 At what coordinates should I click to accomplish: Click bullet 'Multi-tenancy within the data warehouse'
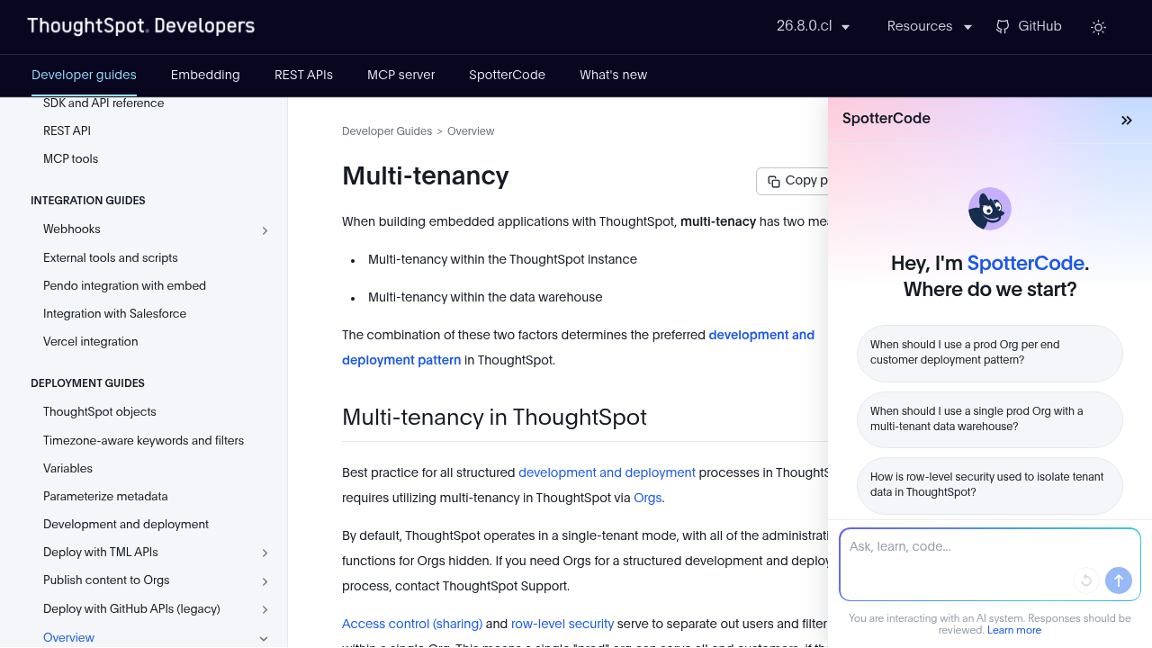(485, 298)
